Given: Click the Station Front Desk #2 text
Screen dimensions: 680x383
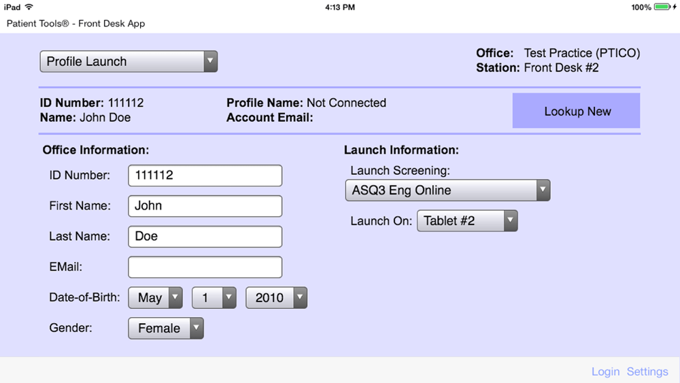Looking at the screenshot, I should [537, 67].
